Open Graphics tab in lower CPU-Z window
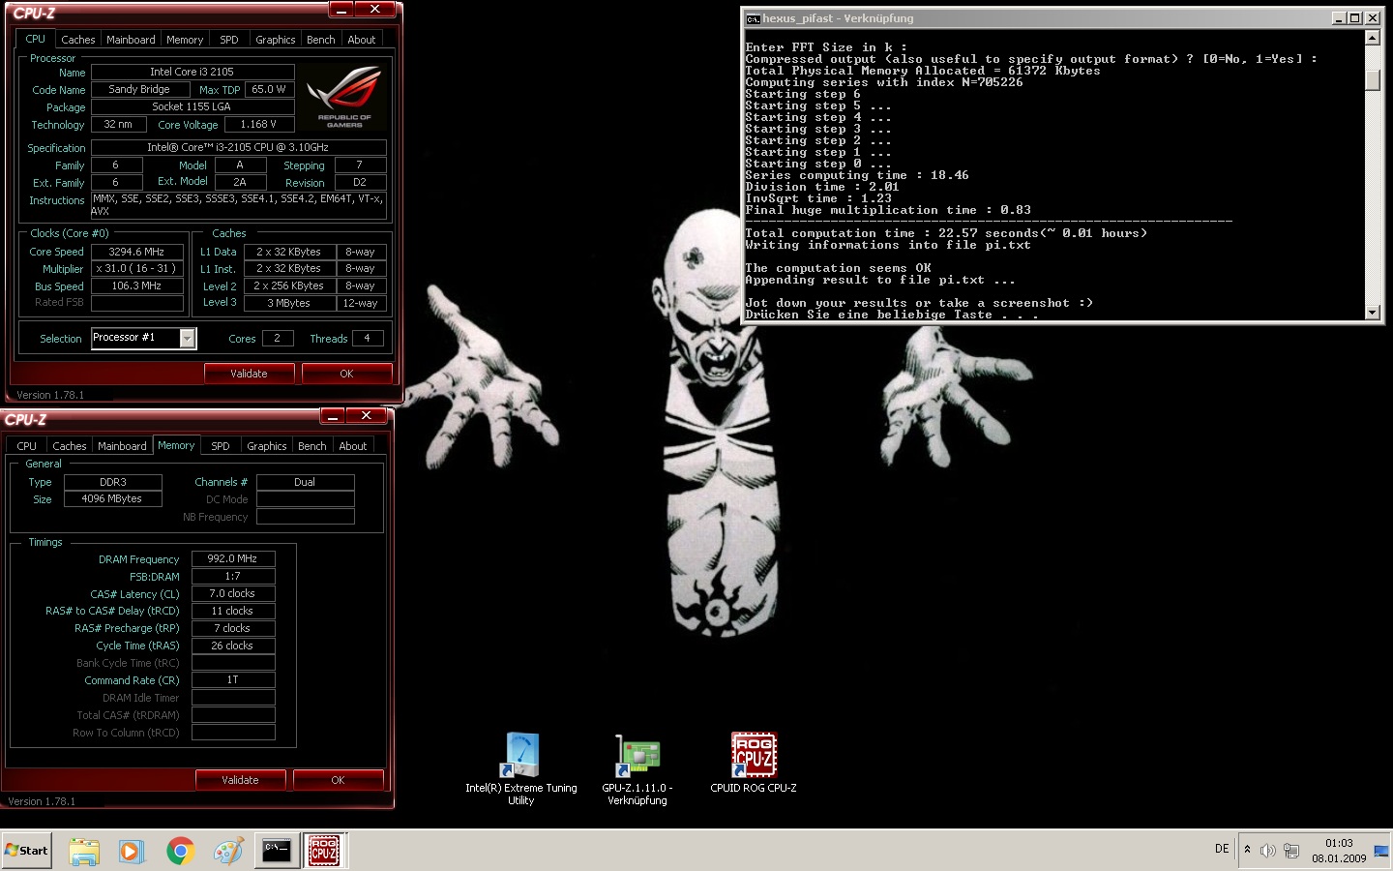This screenshot has height=871, width=1393. click(267, 446)
